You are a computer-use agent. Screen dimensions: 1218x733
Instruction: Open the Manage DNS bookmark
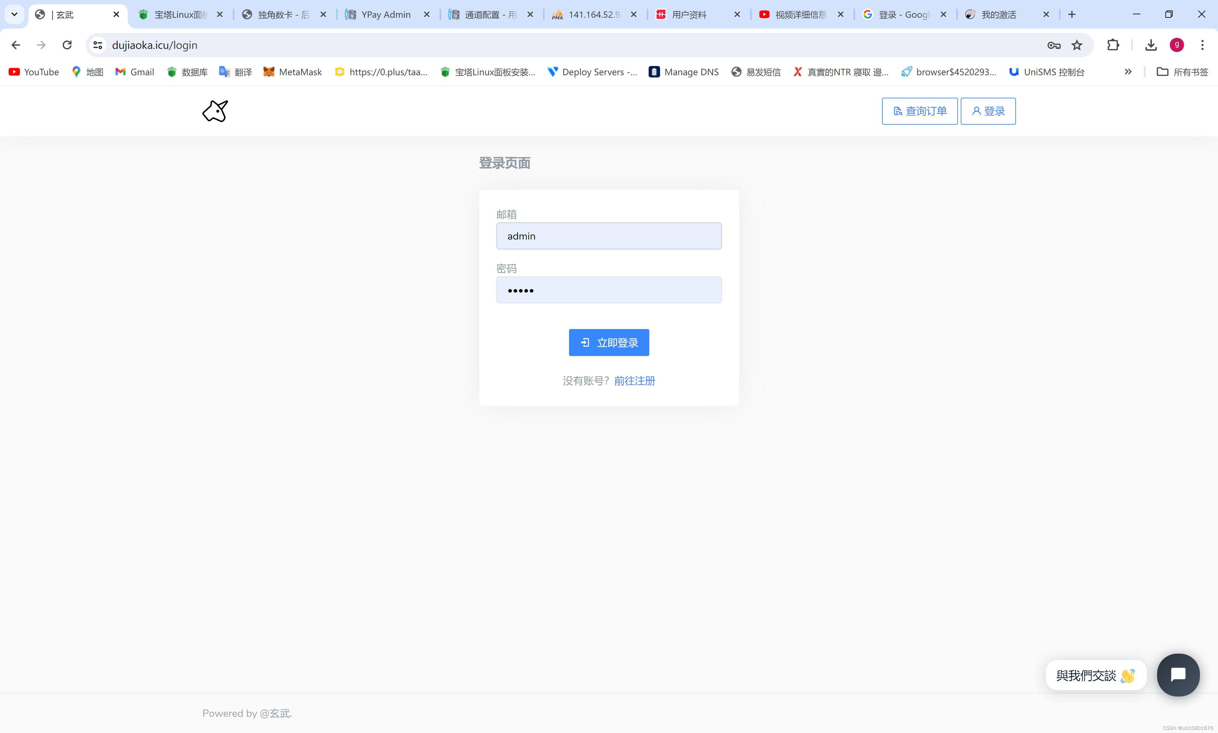[x=683, y=72]
